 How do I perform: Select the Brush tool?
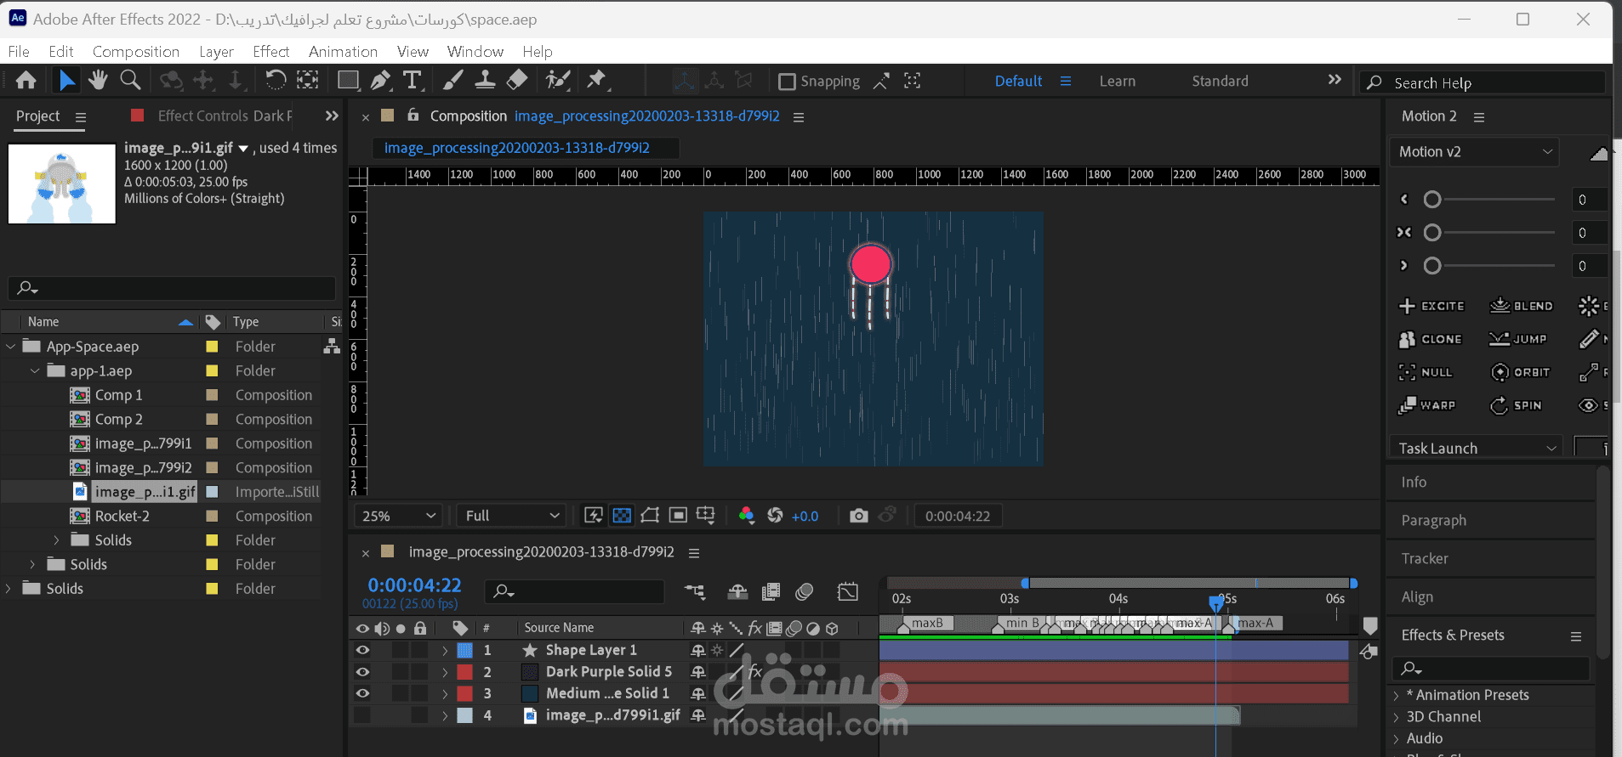453,81
